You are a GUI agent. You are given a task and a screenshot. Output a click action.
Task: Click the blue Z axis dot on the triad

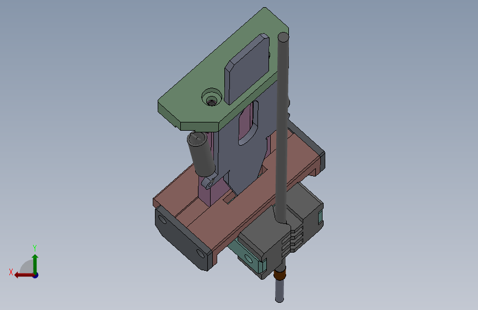coord(36,275)
